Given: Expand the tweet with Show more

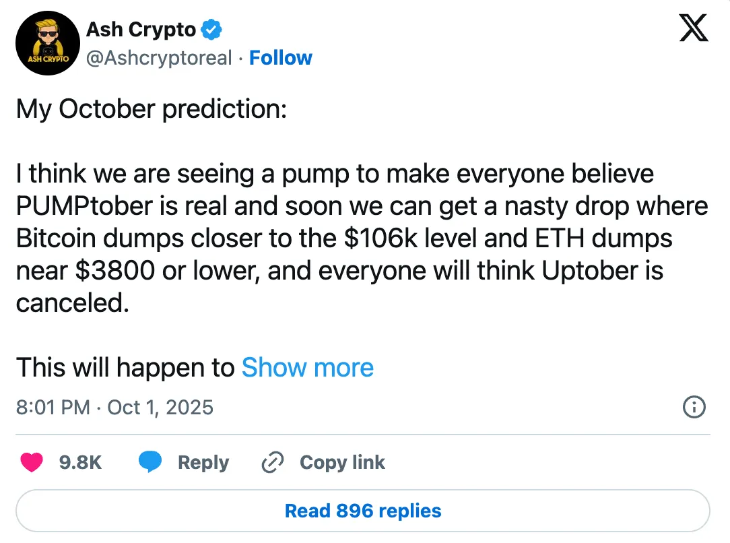Looking at the screenshot, I should coord(307,368).
